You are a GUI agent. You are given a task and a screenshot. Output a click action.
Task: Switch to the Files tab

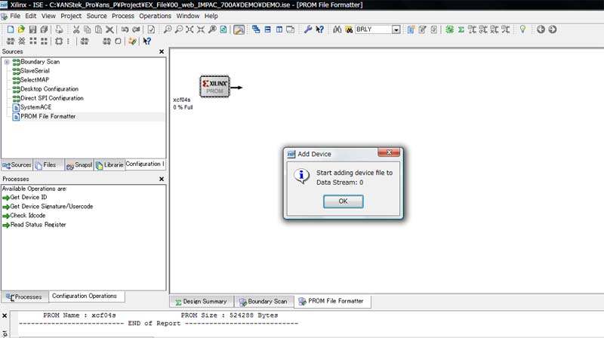[49, 164]
